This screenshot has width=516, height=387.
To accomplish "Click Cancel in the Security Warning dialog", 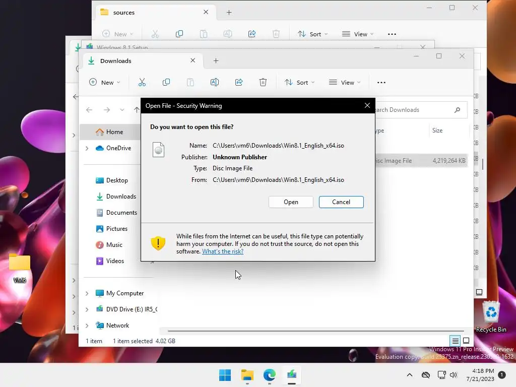I will coord(341,202).
